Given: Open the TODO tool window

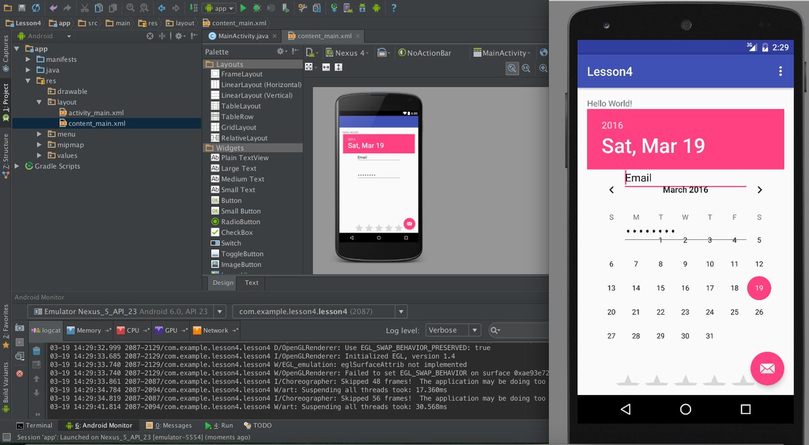Looking at the screenshot, I should (257, 425).
